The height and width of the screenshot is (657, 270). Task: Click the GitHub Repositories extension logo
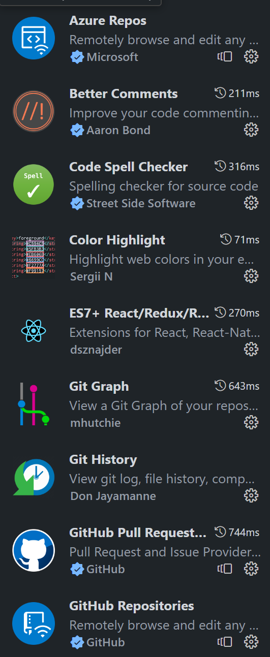pos(34,623)
